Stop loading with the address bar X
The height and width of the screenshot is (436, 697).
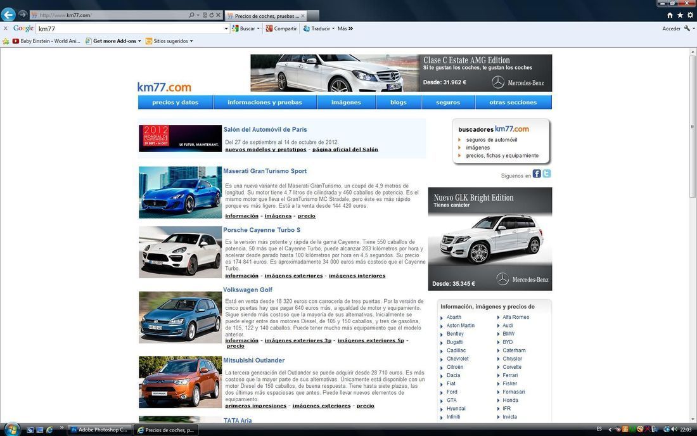218,15
